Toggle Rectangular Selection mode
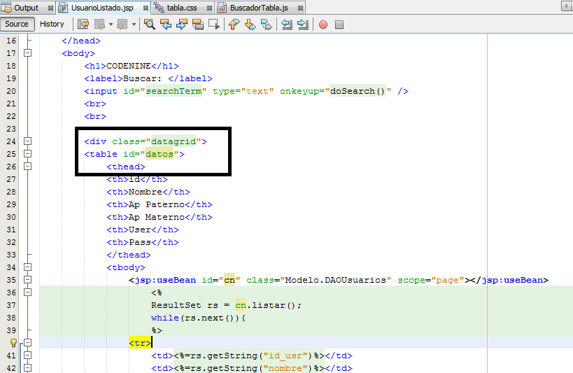This screenshot has height=373, width=573. click(x=214, y=24)
